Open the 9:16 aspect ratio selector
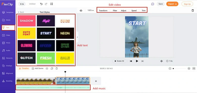The width and height of the screenshot is (197, 93). [22, 4]
